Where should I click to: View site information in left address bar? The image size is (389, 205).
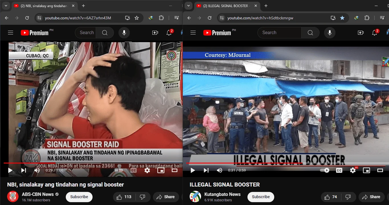click(39, 18)
